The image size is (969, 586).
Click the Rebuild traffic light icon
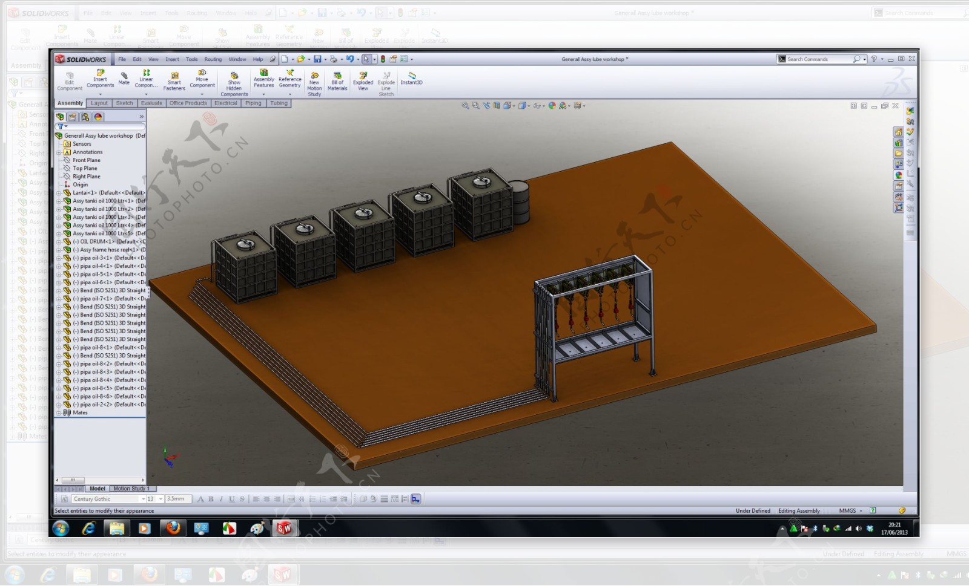[383, 59]
